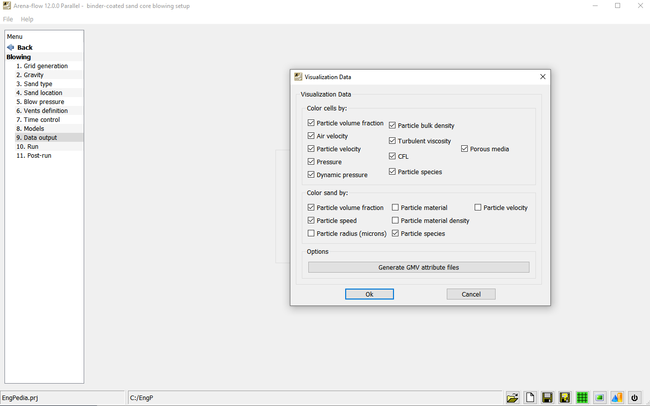This screenshot has width=650, height=406.
Task: Click the save-as floppy with question mark
Action: (x=565, y=398)
